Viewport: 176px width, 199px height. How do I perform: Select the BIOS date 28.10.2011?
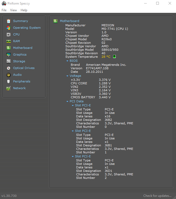(x=95, y=72)
